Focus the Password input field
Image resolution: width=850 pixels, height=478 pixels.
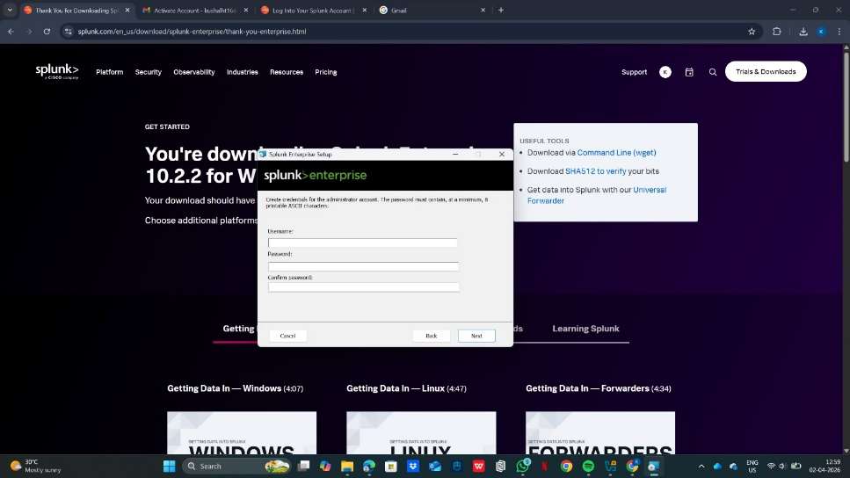pos(363,266)
